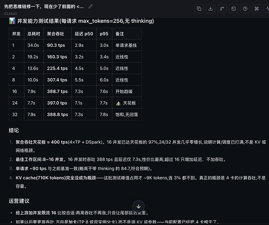269x225 pixels.
Task: Open the git branch icon
Action: pos(222,9)
